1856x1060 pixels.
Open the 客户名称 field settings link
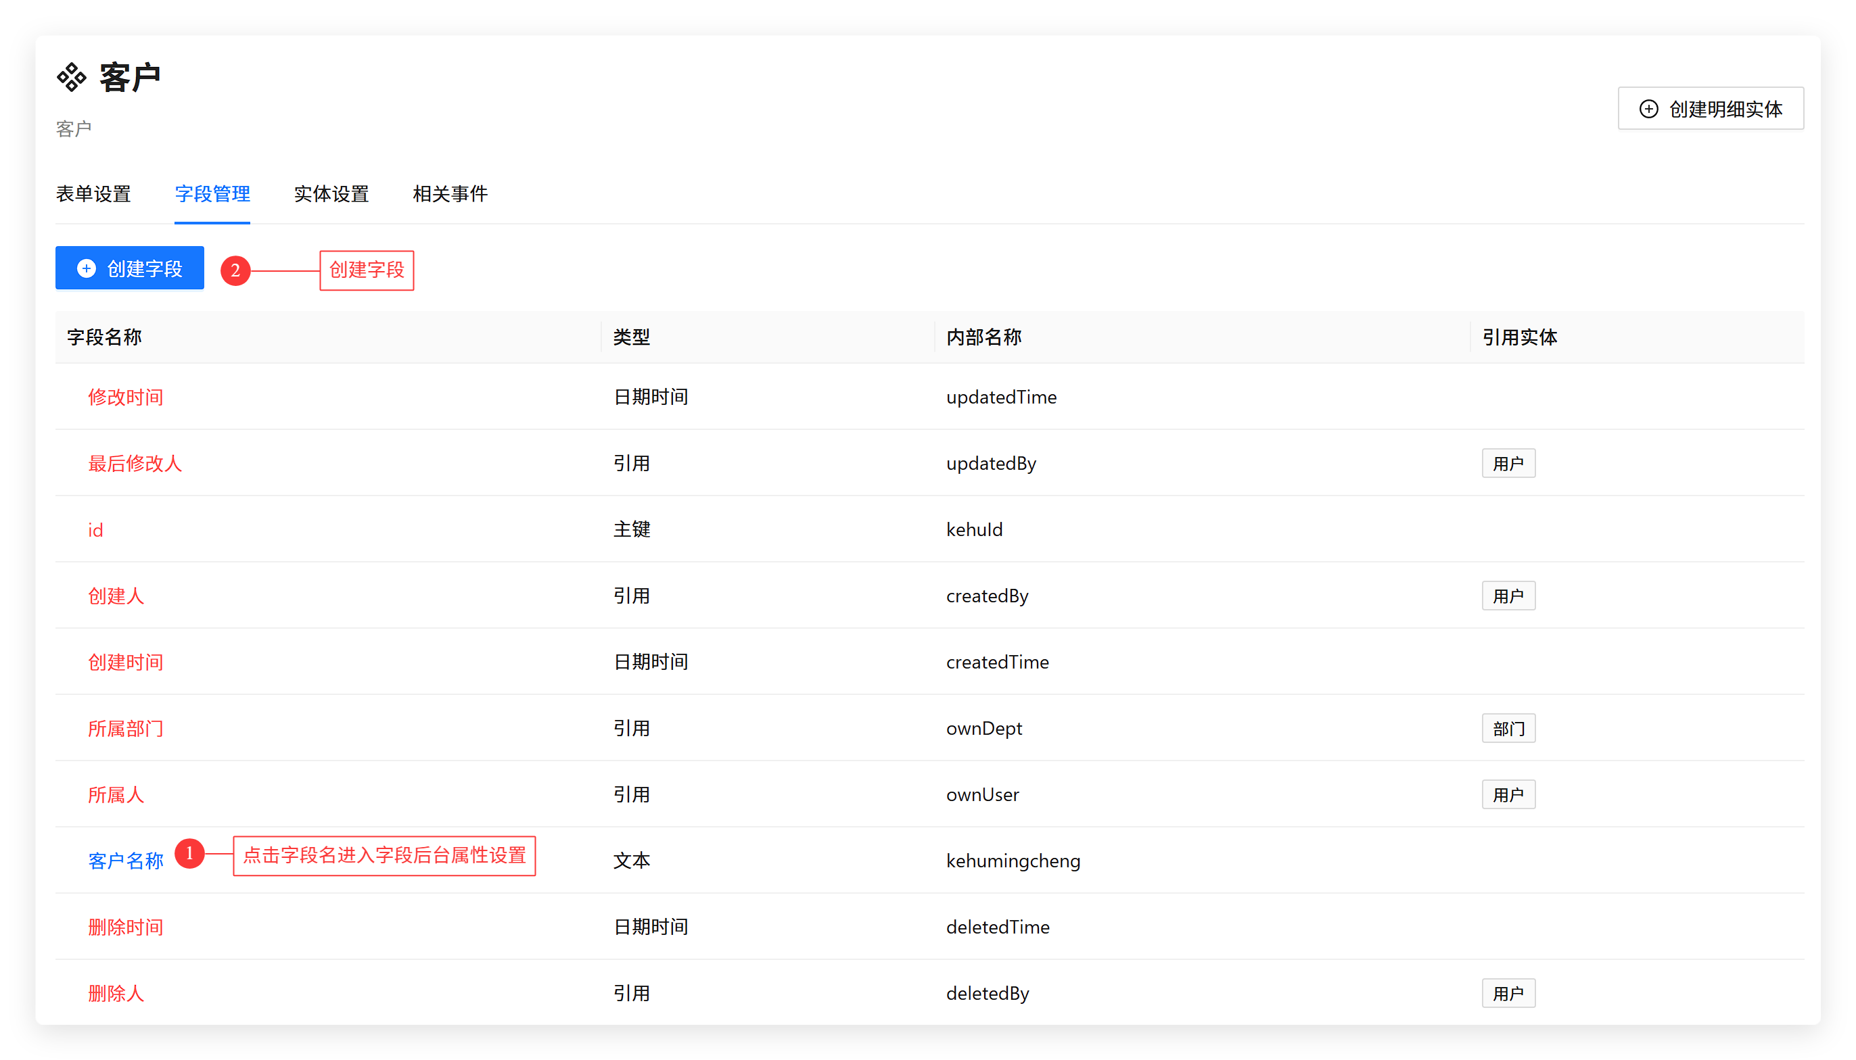click(x=125, y=861)
